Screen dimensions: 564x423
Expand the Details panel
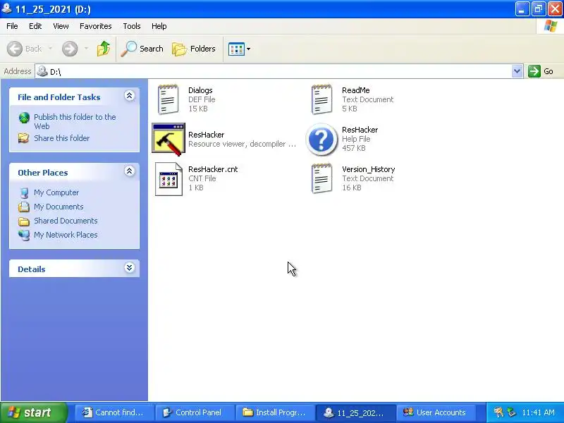130,268
